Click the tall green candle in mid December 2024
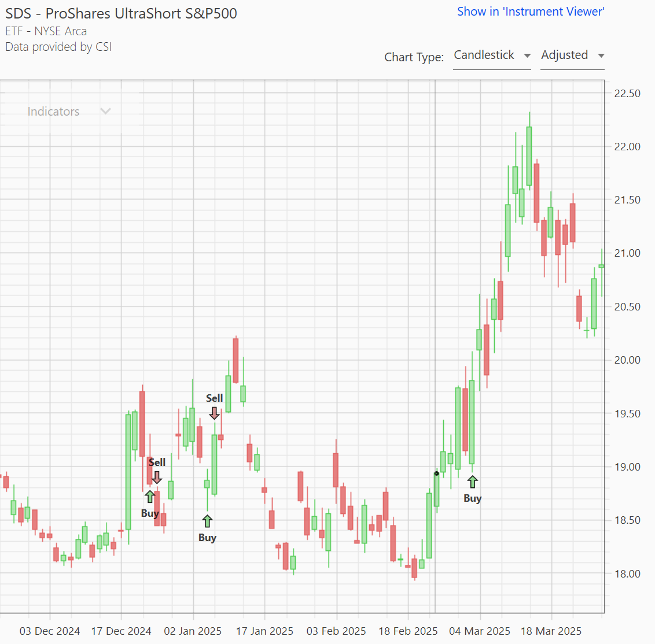This screenshot has width=655, height=644. (x=128, y=471)
